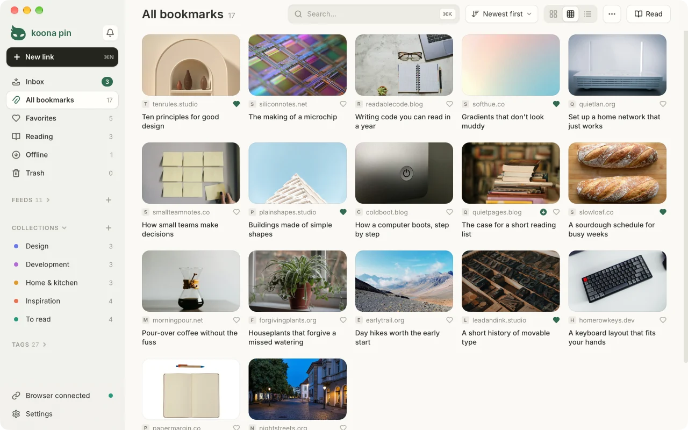Toggle heart on coldboot.blog

coord(449,212)
